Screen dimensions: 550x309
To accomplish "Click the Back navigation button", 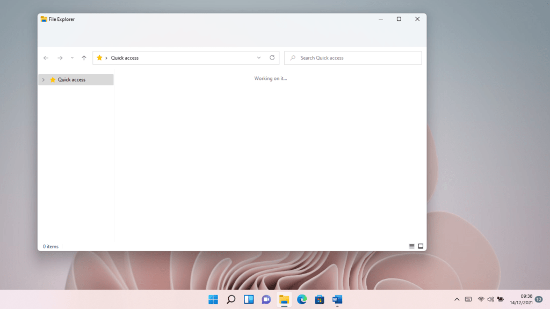I will [x=46, y=57].
